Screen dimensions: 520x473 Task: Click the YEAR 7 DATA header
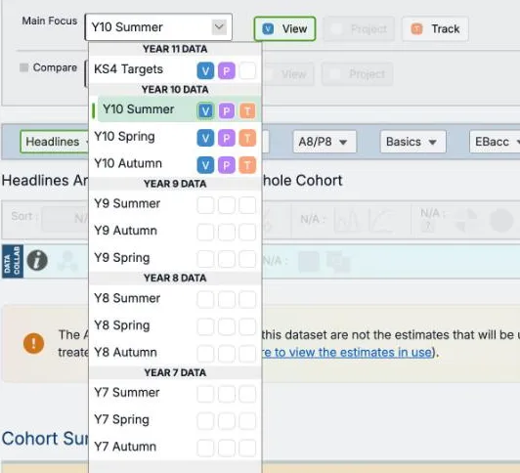click(x=175, y=372)
